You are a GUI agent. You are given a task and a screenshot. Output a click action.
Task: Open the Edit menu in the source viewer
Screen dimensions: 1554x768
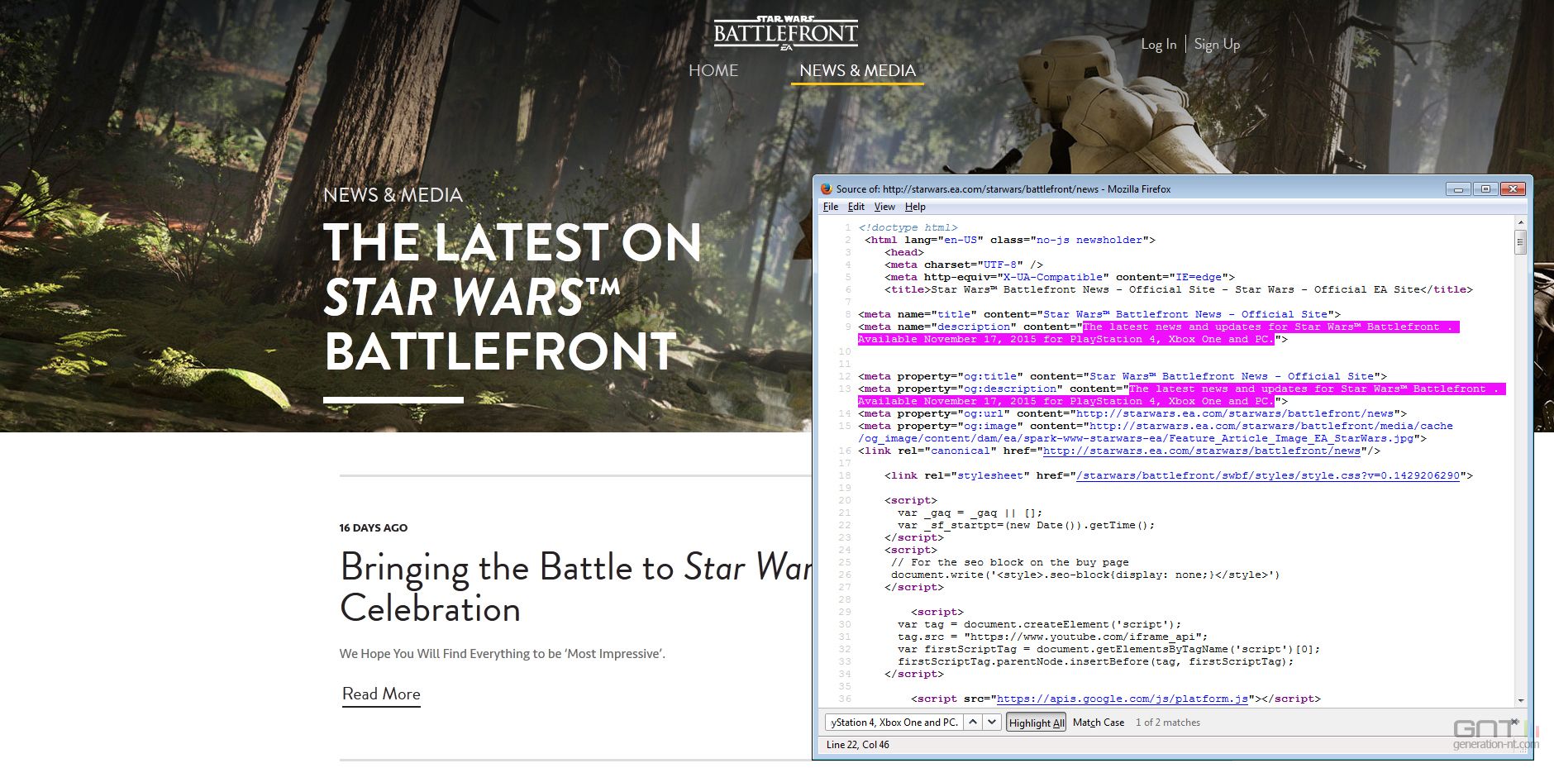pyautogui.click(x=856, y=207)
